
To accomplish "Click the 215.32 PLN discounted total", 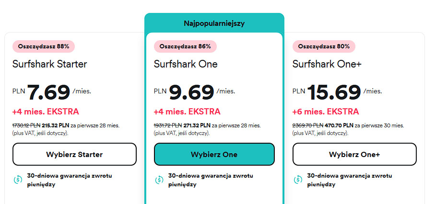I will click(x=56, y=125).
